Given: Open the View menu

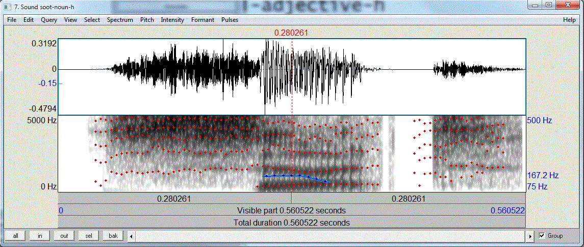Looking at the screenshot, I should (x=70, y=20).
